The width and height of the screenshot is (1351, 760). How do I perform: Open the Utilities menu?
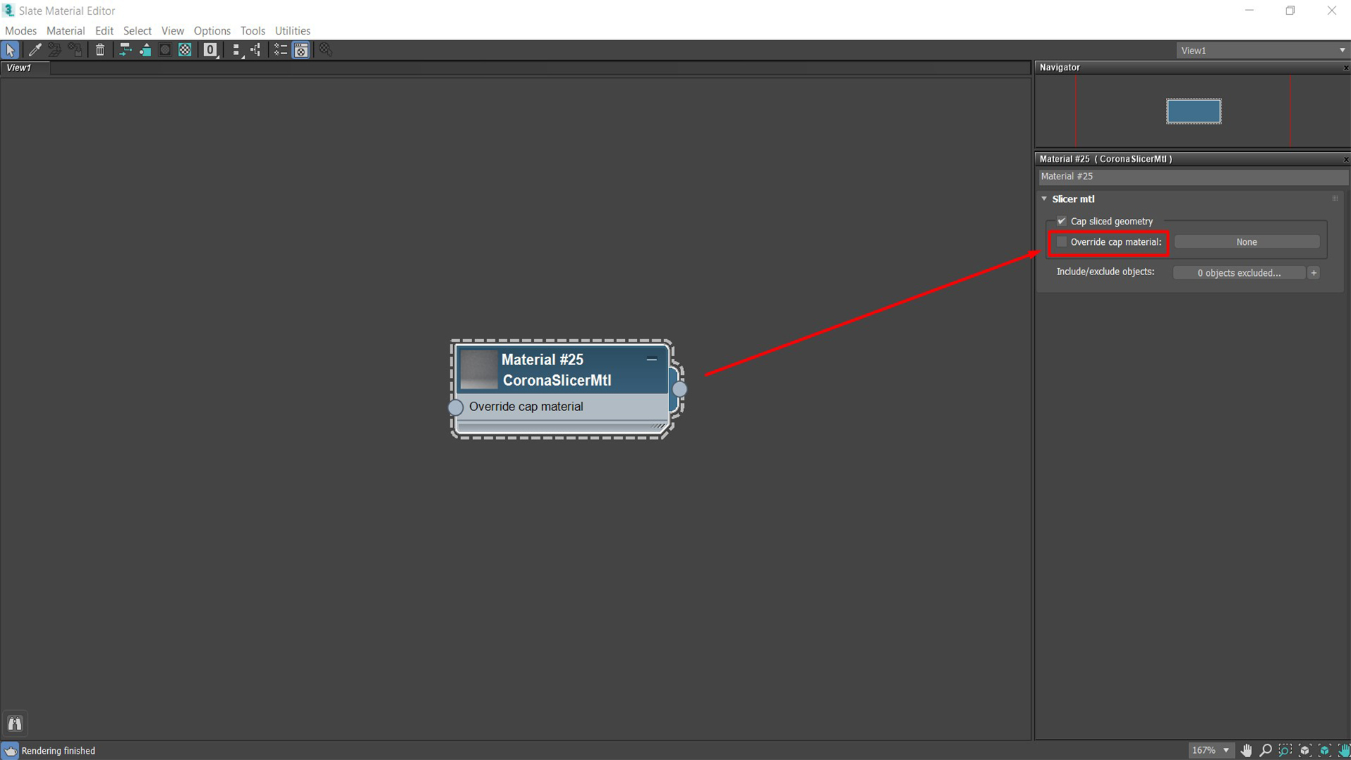tap(292, 30)
